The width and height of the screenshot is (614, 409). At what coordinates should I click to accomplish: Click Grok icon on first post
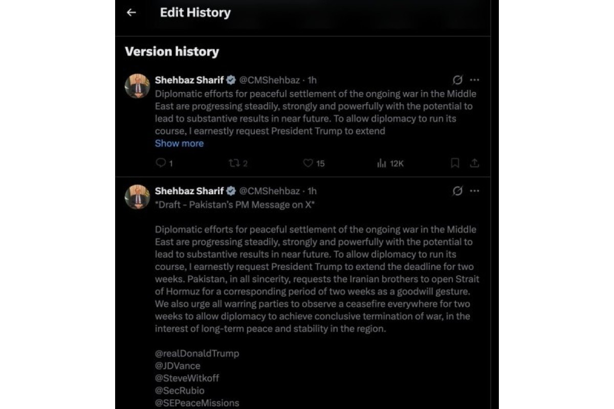coord(458,80)
